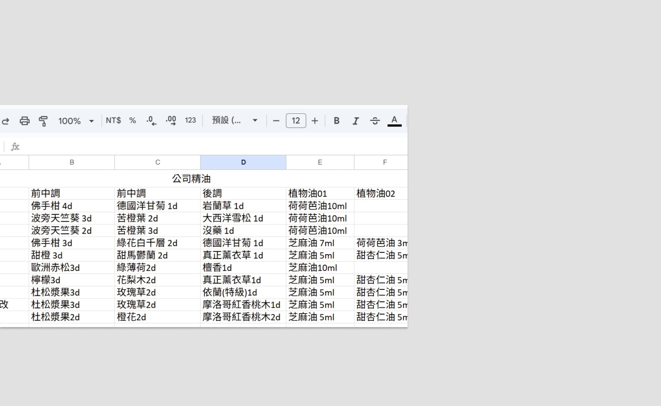661x406 pixels.
Task: Click cell 甜橙 3d
Action: click(72, 255)
